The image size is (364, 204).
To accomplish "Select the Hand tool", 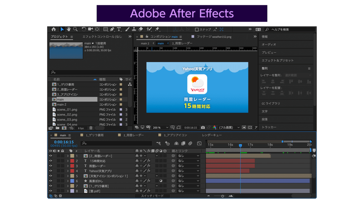I will [x=69, y=29].
